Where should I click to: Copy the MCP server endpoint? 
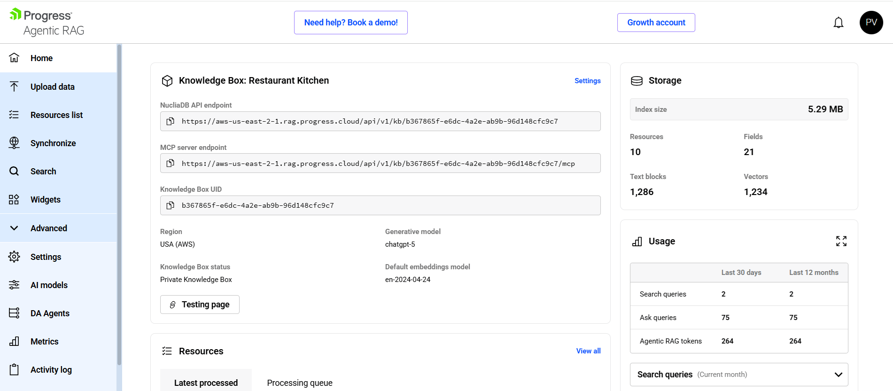(x=171, y=163)
